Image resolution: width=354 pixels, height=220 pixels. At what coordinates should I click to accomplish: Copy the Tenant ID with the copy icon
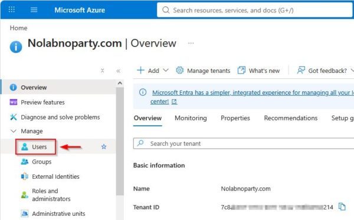coord(342,206)
